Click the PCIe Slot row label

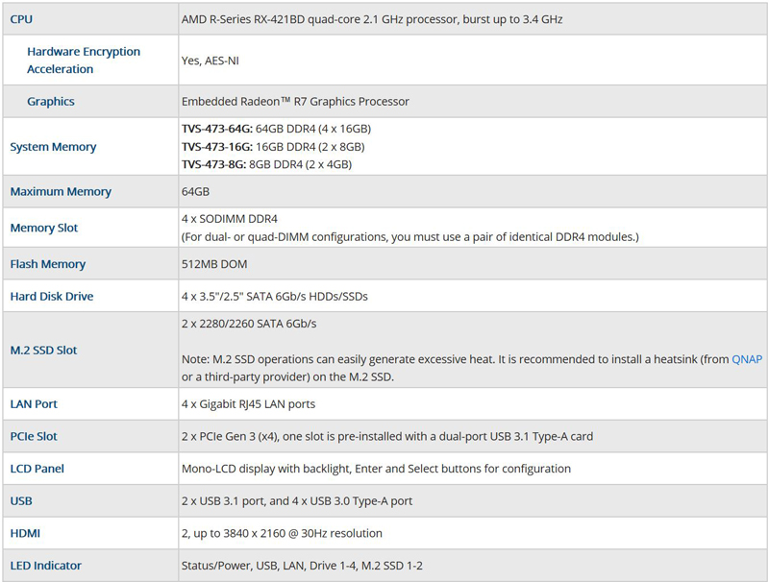pos(34,437)
